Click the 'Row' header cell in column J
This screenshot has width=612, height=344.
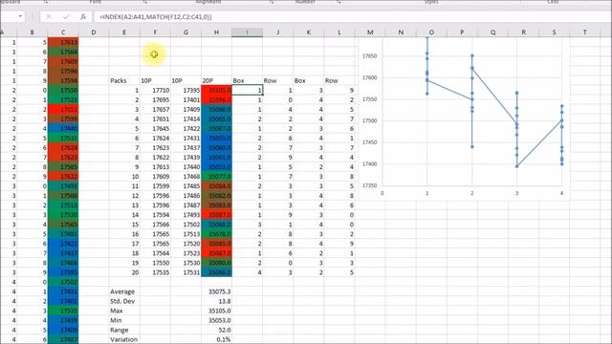pyautogui.click(x=278, y=80)
